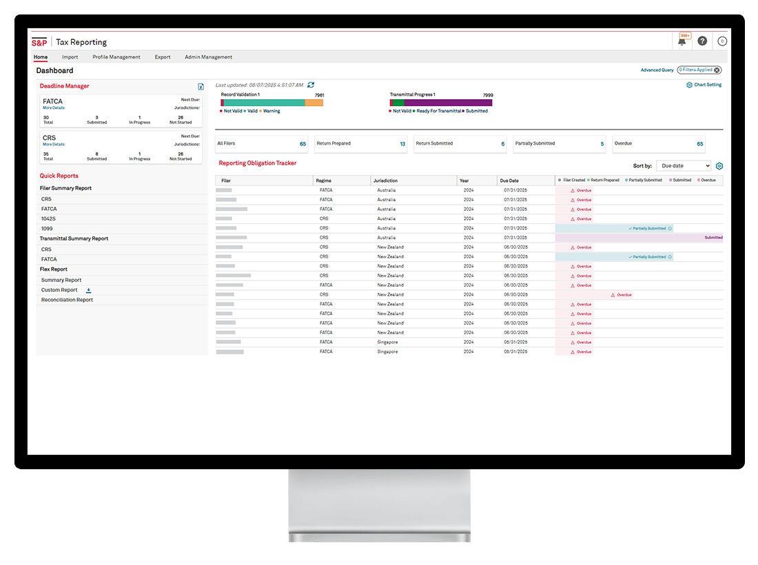Open the Advanced Query link
The width and height of the screenshot is (758, 565).
pos(657,70)
